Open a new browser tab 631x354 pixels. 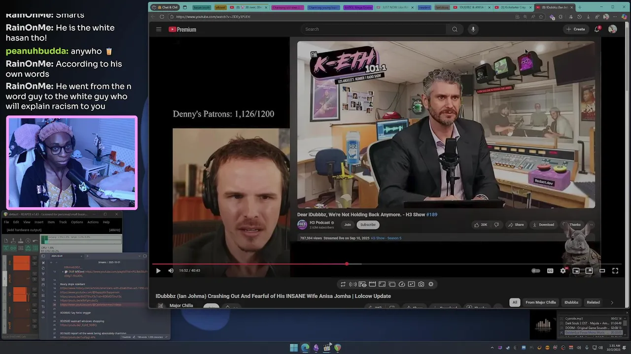(580, 7)
